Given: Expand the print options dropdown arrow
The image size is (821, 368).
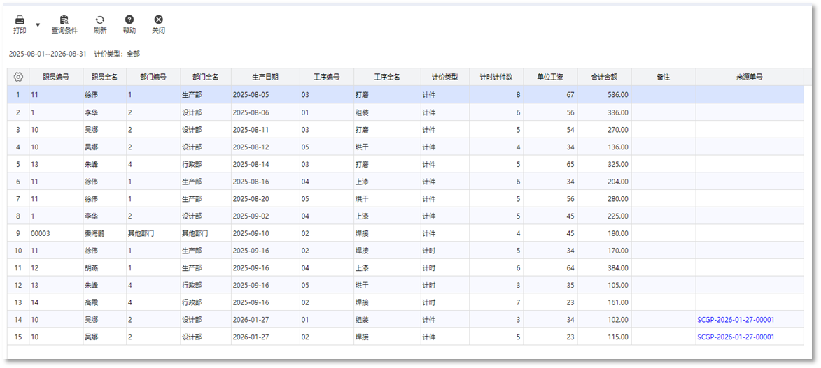Looking at the screenshot, I should tap(38, 24).
